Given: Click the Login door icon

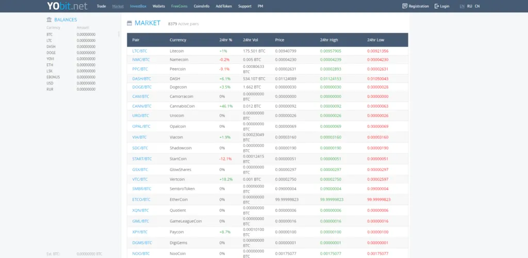Looking at the screenshot, I should [437, 6].
